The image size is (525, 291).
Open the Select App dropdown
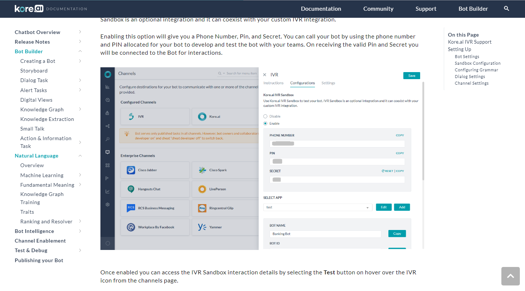click(x=318, y=207)
